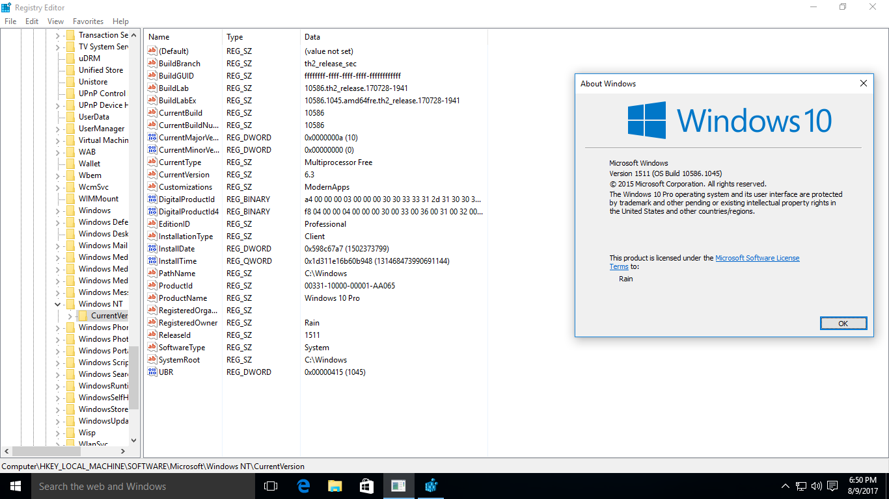Click the tree pane vertical scrollbar thumb
Screen dimensions: 889x499
point(134,377)
